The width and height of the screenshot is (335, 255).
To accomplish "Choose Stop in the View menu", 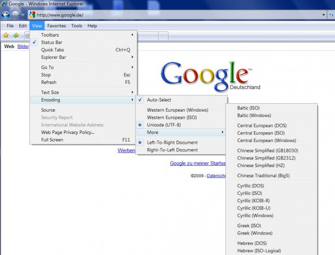I will coord(83,75).
